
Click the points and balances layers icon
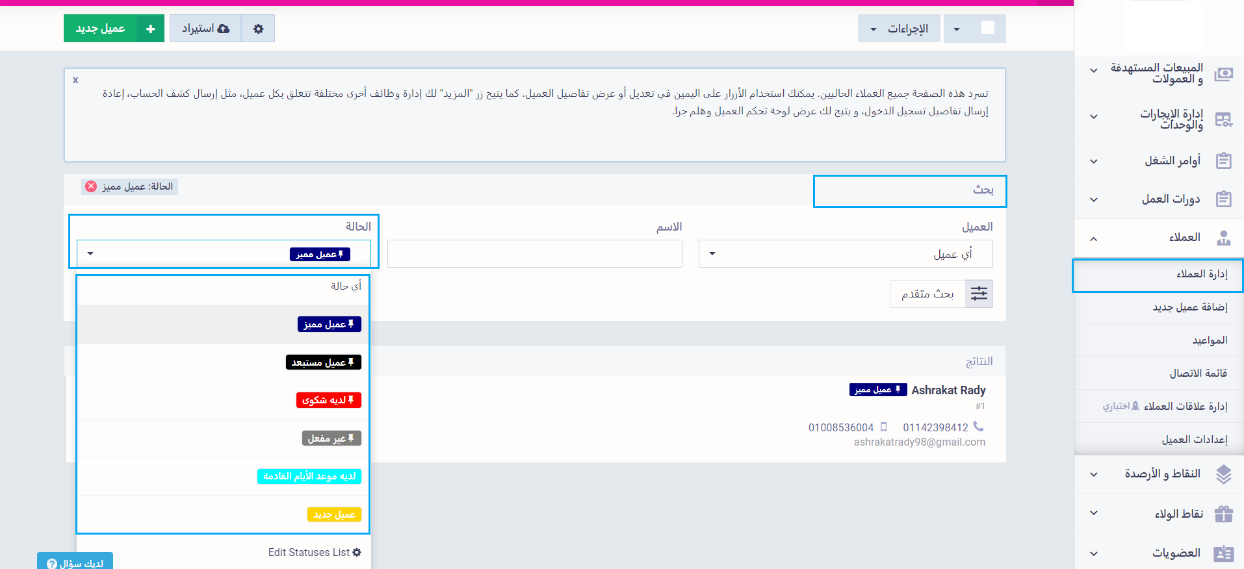pyautogui.click(x=1223, y=474)
